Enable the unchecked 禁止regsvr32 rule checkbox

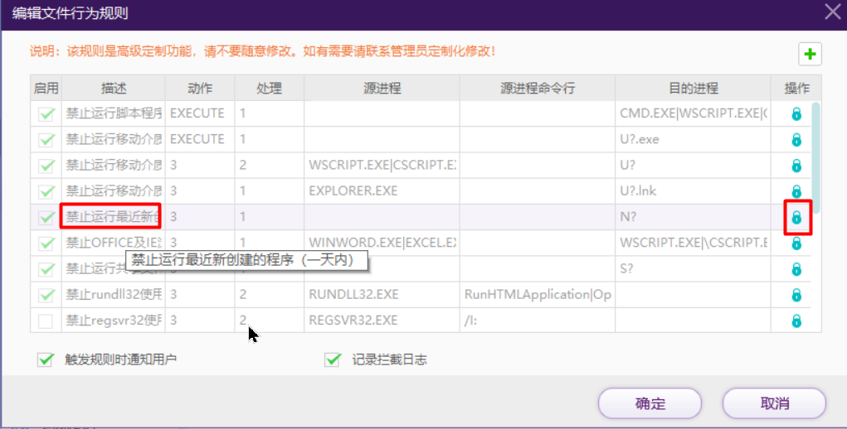(46, 321)
